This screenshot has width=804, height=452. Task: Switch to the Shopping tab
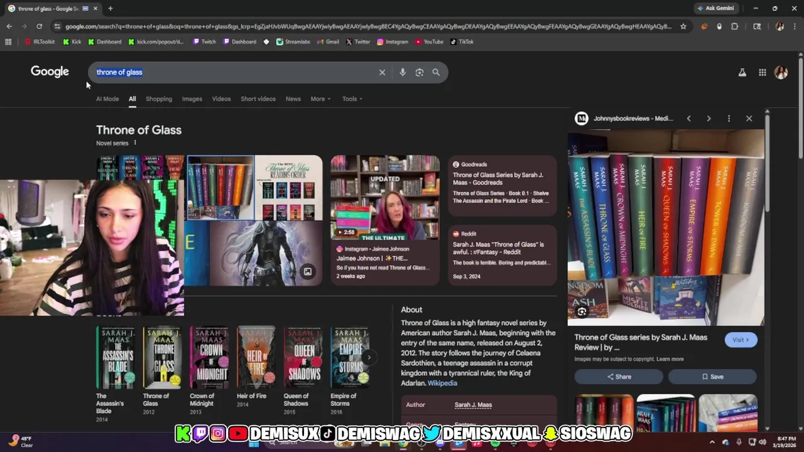pyautogui.click(x=159, y=99)
